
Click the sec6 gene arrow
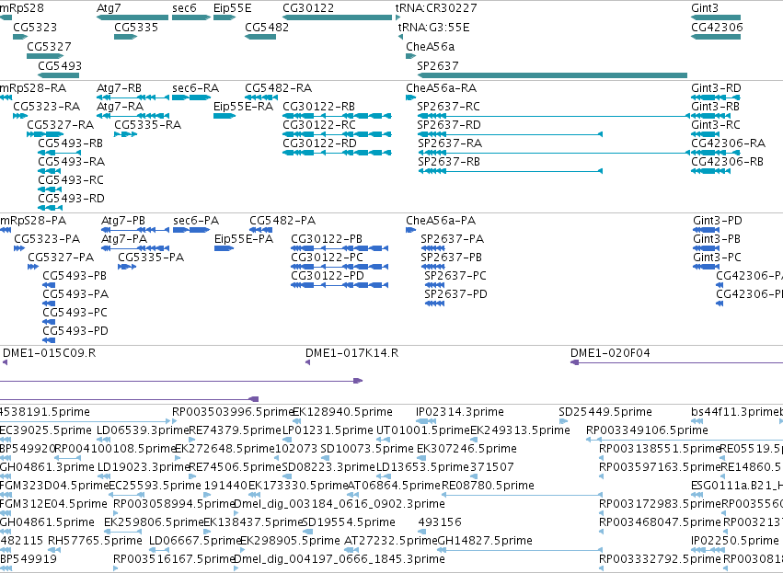click(x=191, y=17)
